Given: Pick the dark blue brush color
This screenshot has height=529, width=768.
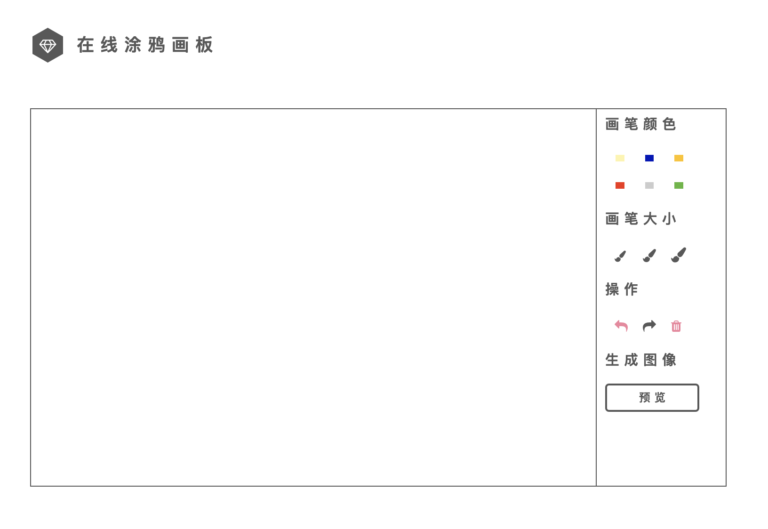Looking at the screenshot, I should point(649,158).
